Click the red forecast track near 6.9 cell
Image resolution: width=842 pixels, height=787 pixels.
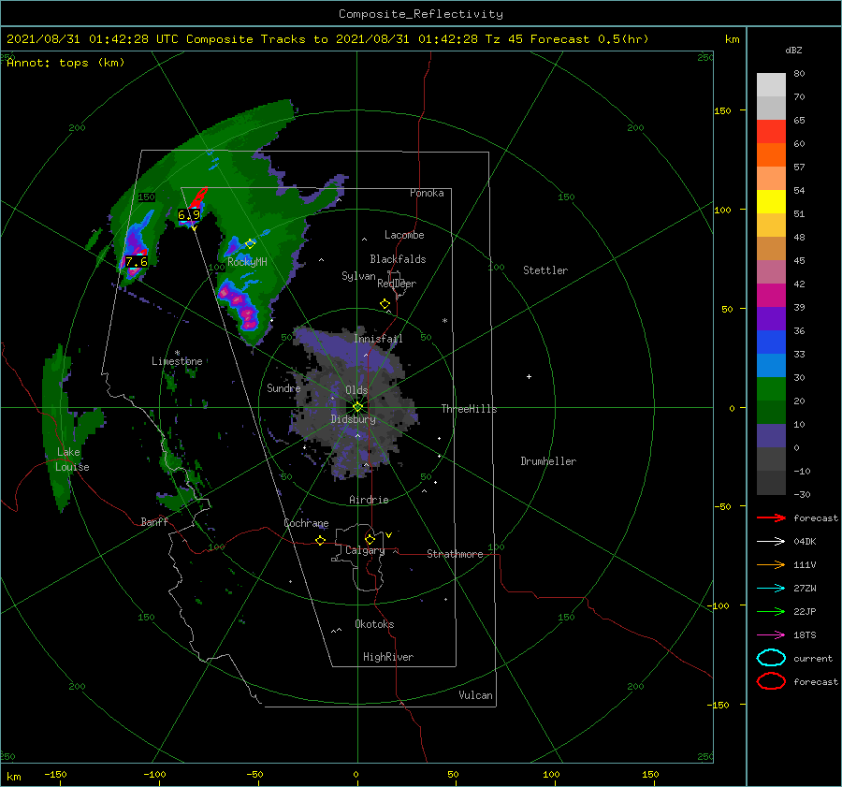pyautogui.click(x=199, y=197)
